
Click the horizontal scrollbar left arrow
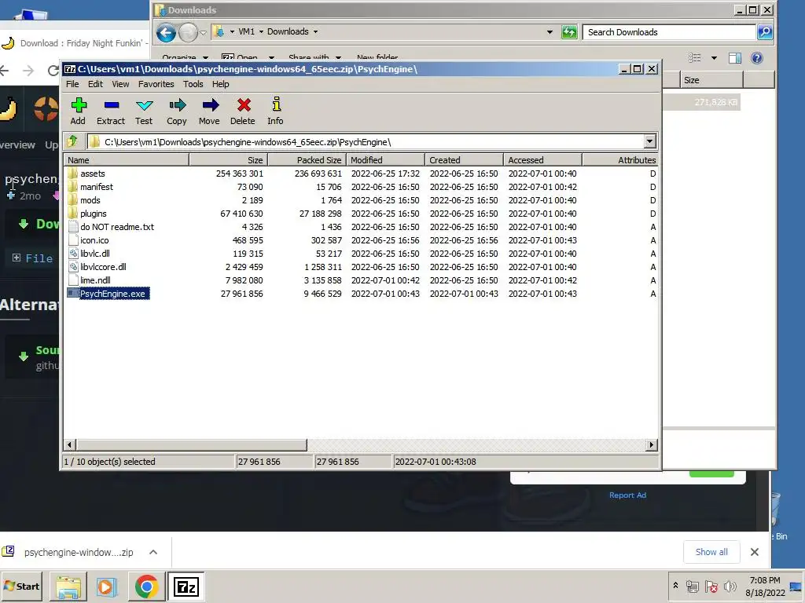70,444
